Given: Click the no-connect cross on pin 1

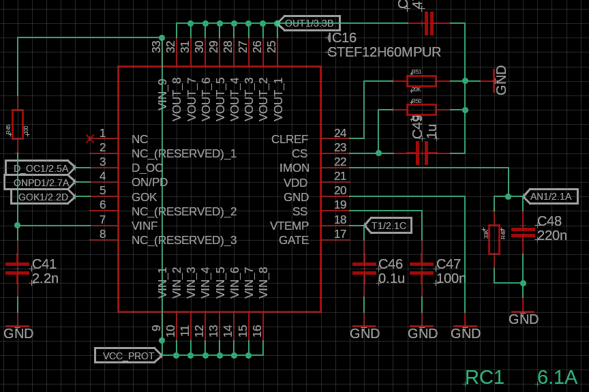Looking at the screenshot, I should (x=90, y=139).
